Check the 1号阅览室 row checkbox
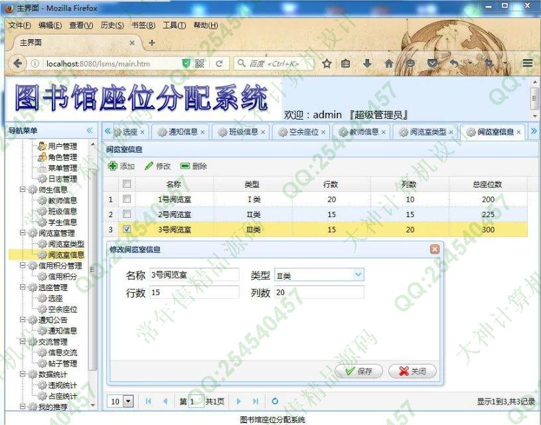The height and width of the screenshot is (425, 541). 127,199
